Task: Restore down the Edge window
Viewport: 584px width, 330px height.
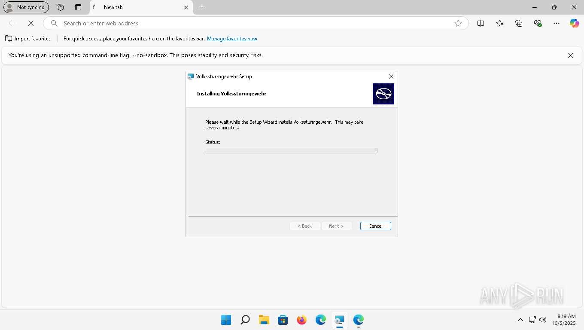Action: pos(554,7)
